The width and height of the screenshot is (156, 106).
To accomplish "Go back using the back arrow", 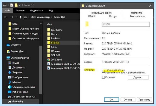I will tap(5, 17).
